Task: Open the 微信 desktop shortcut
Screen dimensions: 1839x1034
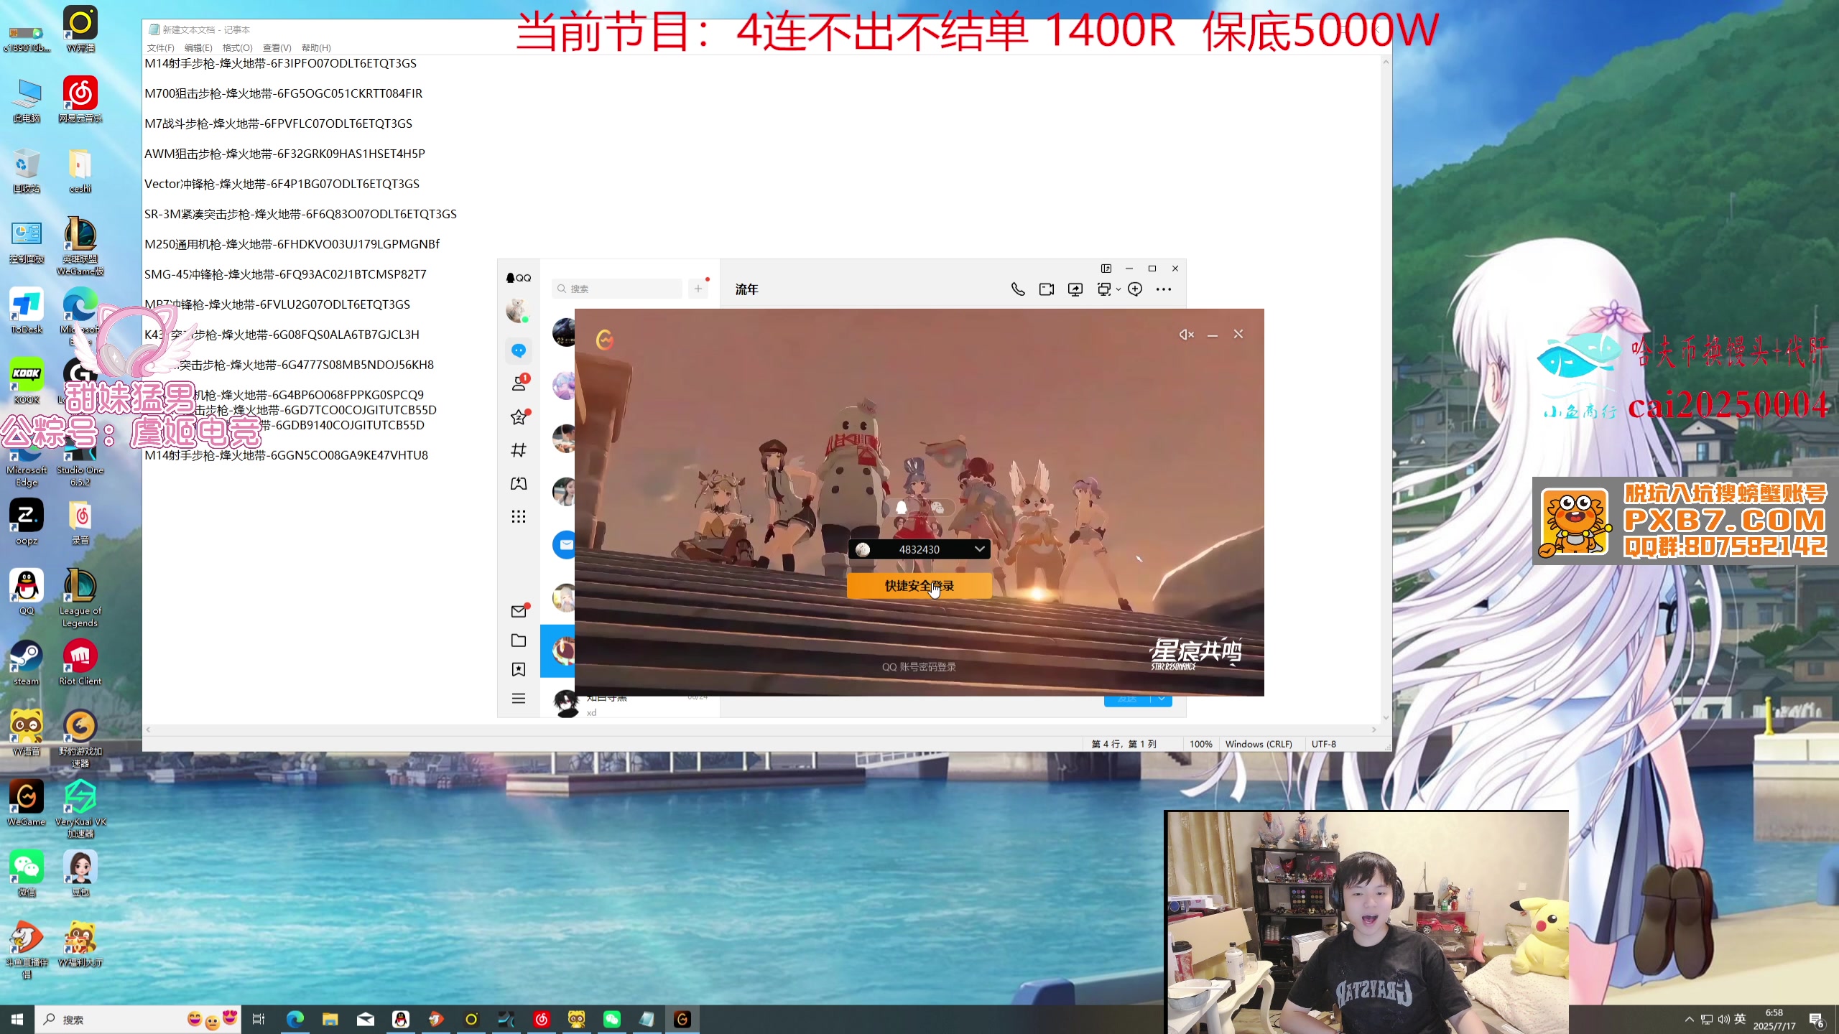Action: [x=27, y=874]
